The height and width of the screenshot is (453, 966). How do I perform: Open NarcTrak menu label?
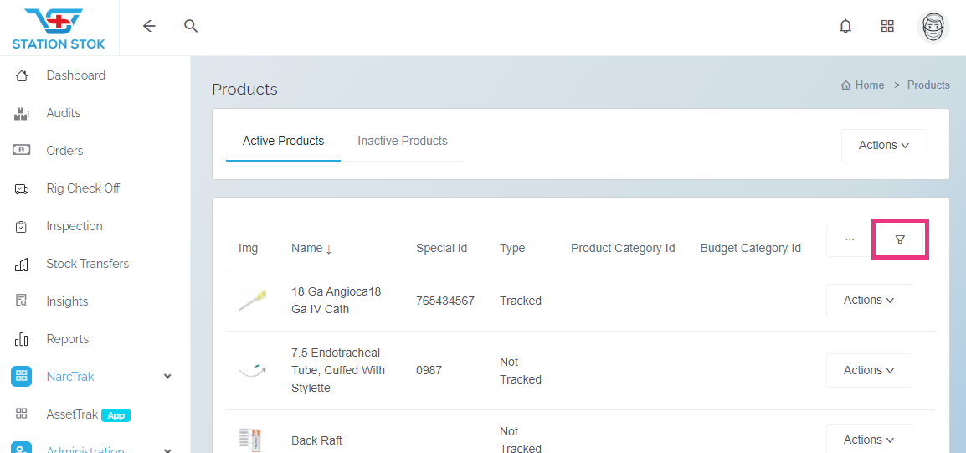click(x=70, y=376)
